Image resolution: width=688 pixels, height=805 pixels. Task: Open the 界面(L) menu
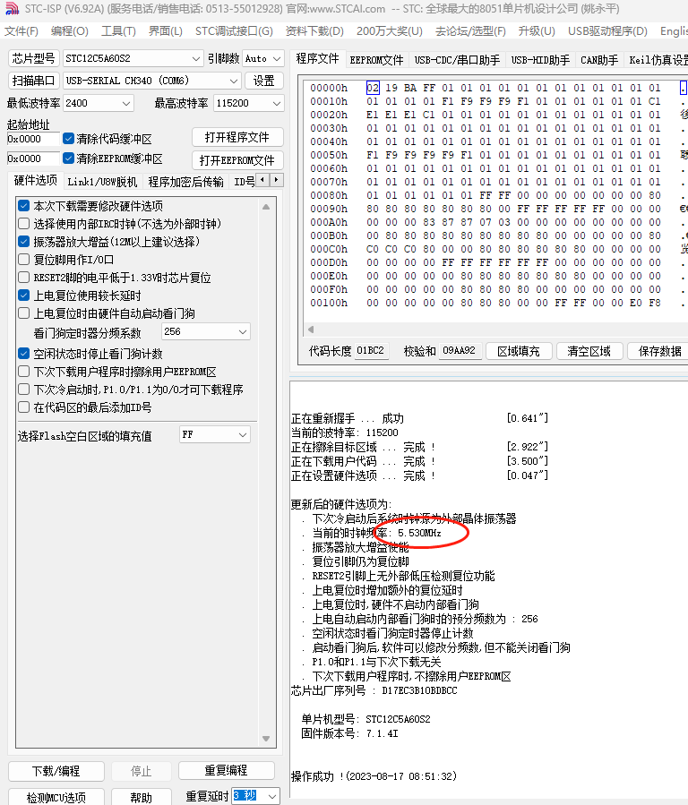[x=166, y=31]
